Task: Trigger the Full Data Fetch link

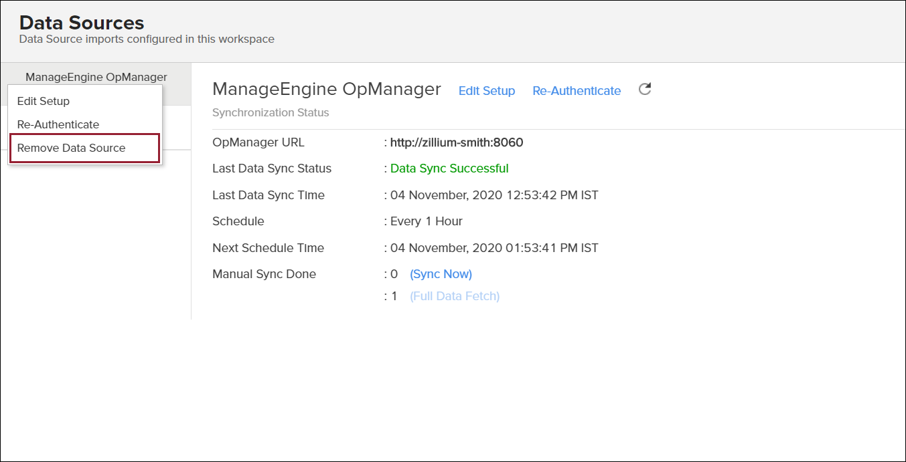Action: click(x=455, y=296)
